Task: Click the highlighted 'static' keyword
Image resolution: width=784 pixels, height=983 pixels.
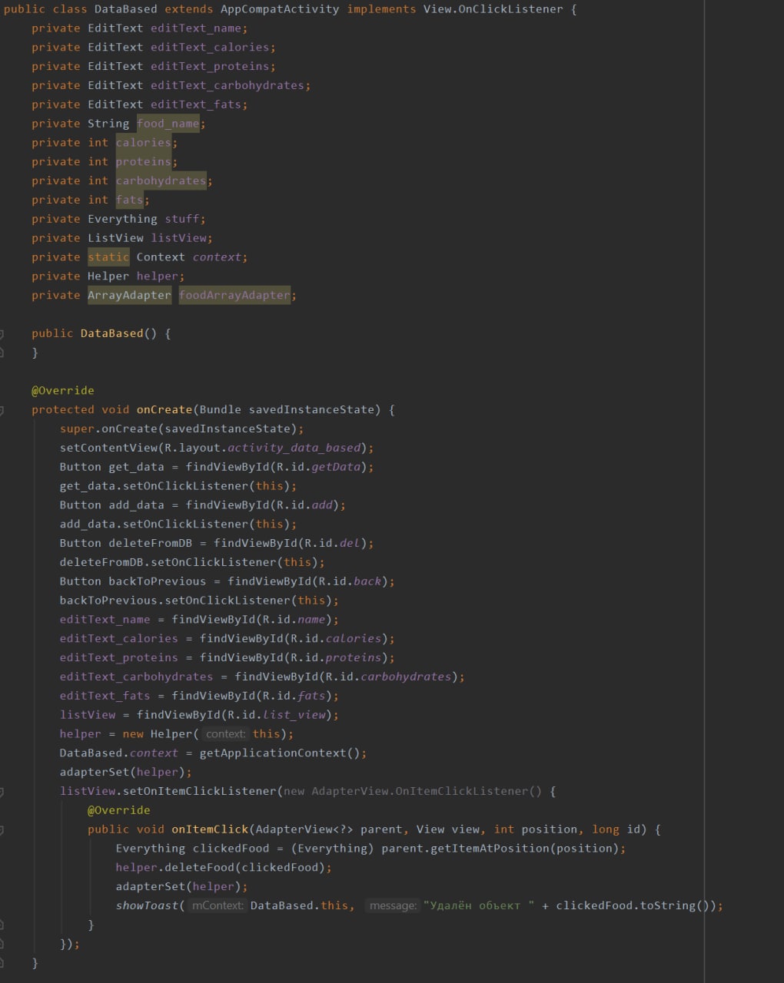Action: [108, 257]
